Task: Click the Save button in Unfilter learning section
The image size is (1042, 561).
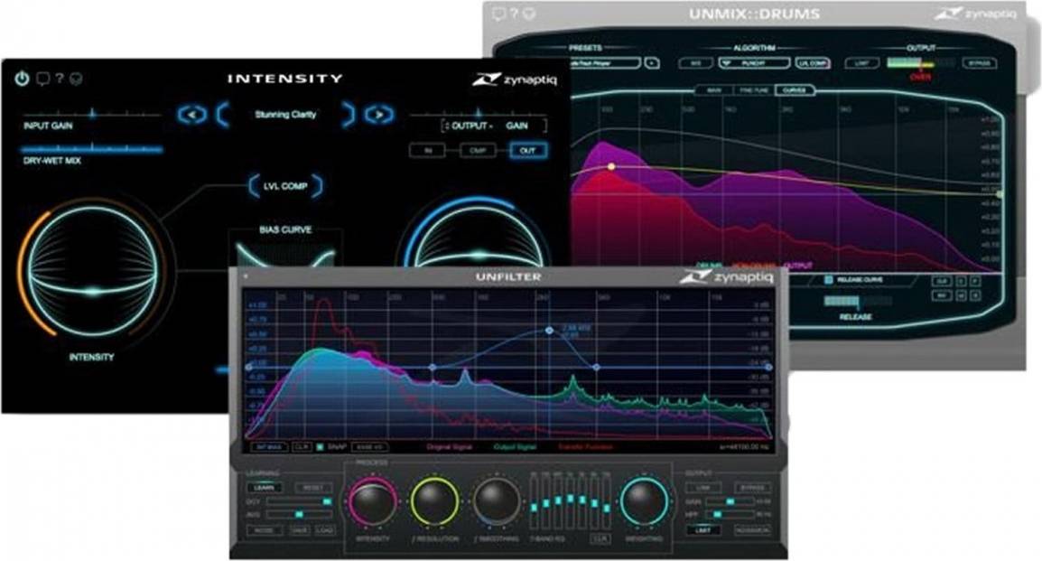Action: coord(299,529)
